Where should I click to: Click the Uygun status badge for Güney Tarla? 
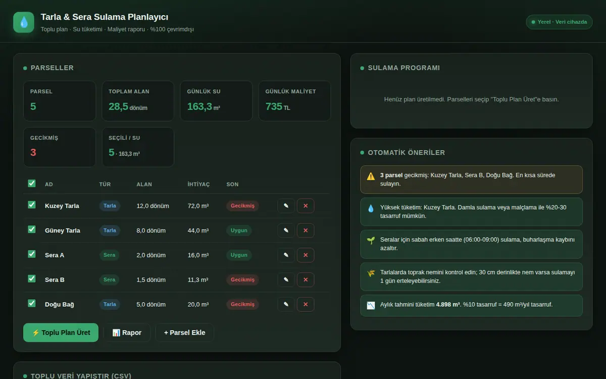coord(239,230)
